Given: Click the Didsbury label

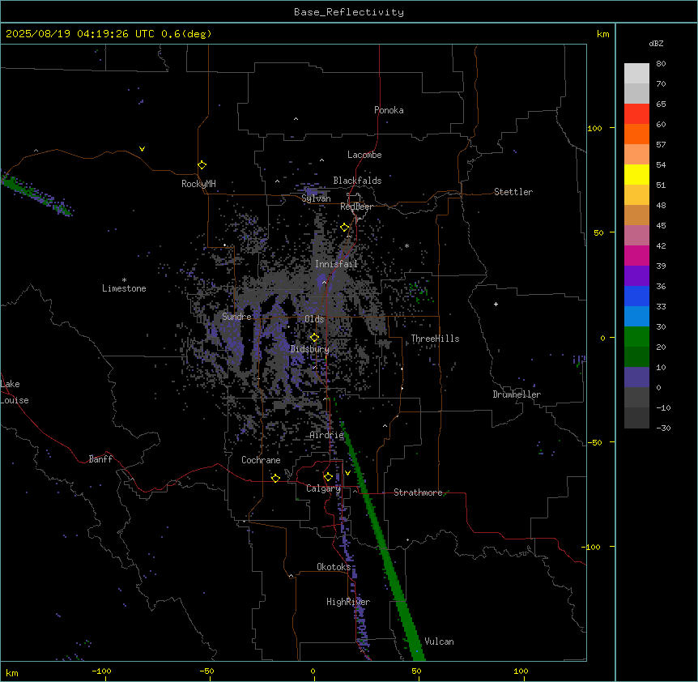Looking at the screenshot, I should point(309,349).
